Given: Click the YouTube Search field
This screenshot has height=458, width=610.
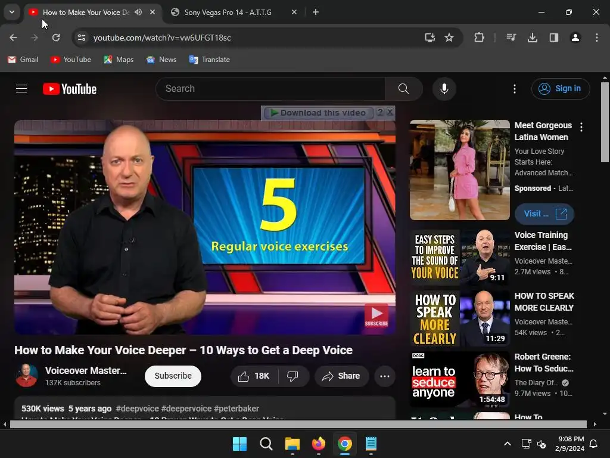Looking at the screenshot, I should pyautogui.click(x=270, y=89).
